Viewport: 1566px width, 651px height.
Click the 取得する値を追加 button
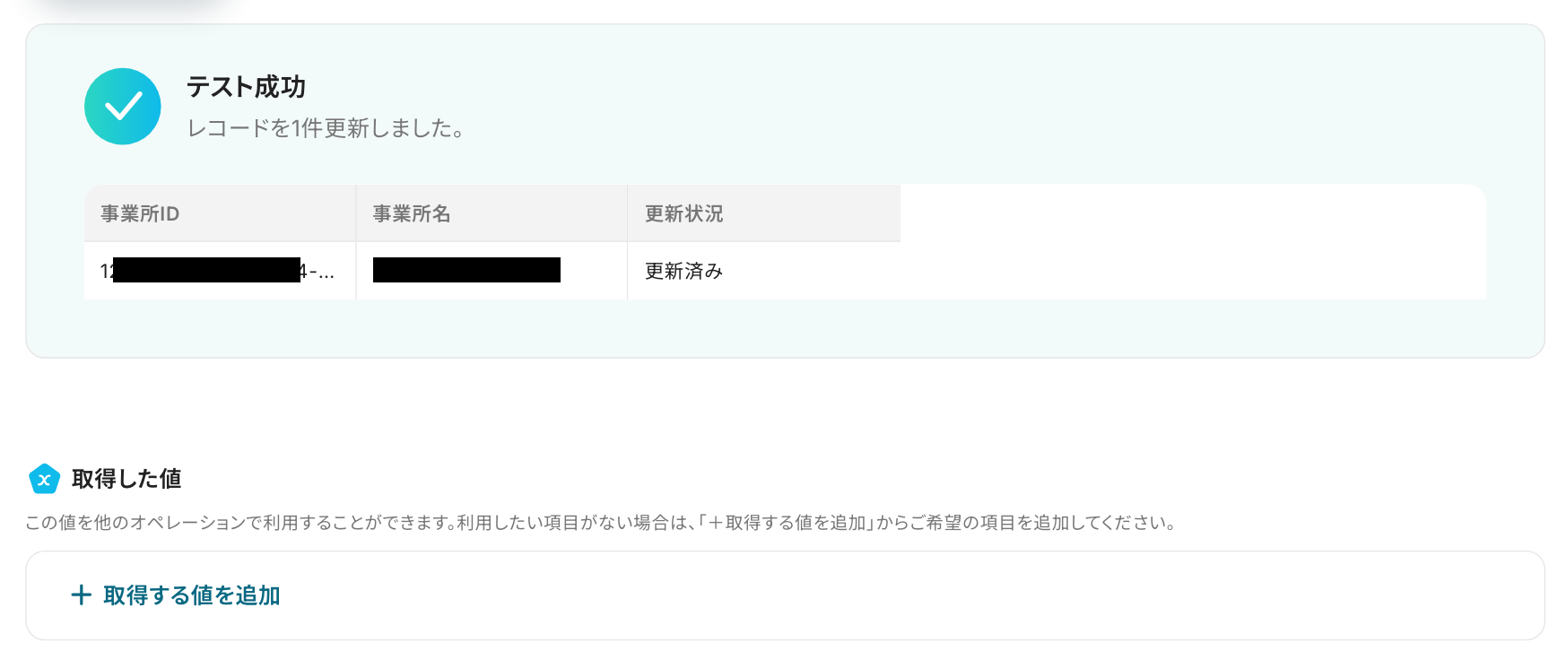pyautogui.click(x=176, y=595)
